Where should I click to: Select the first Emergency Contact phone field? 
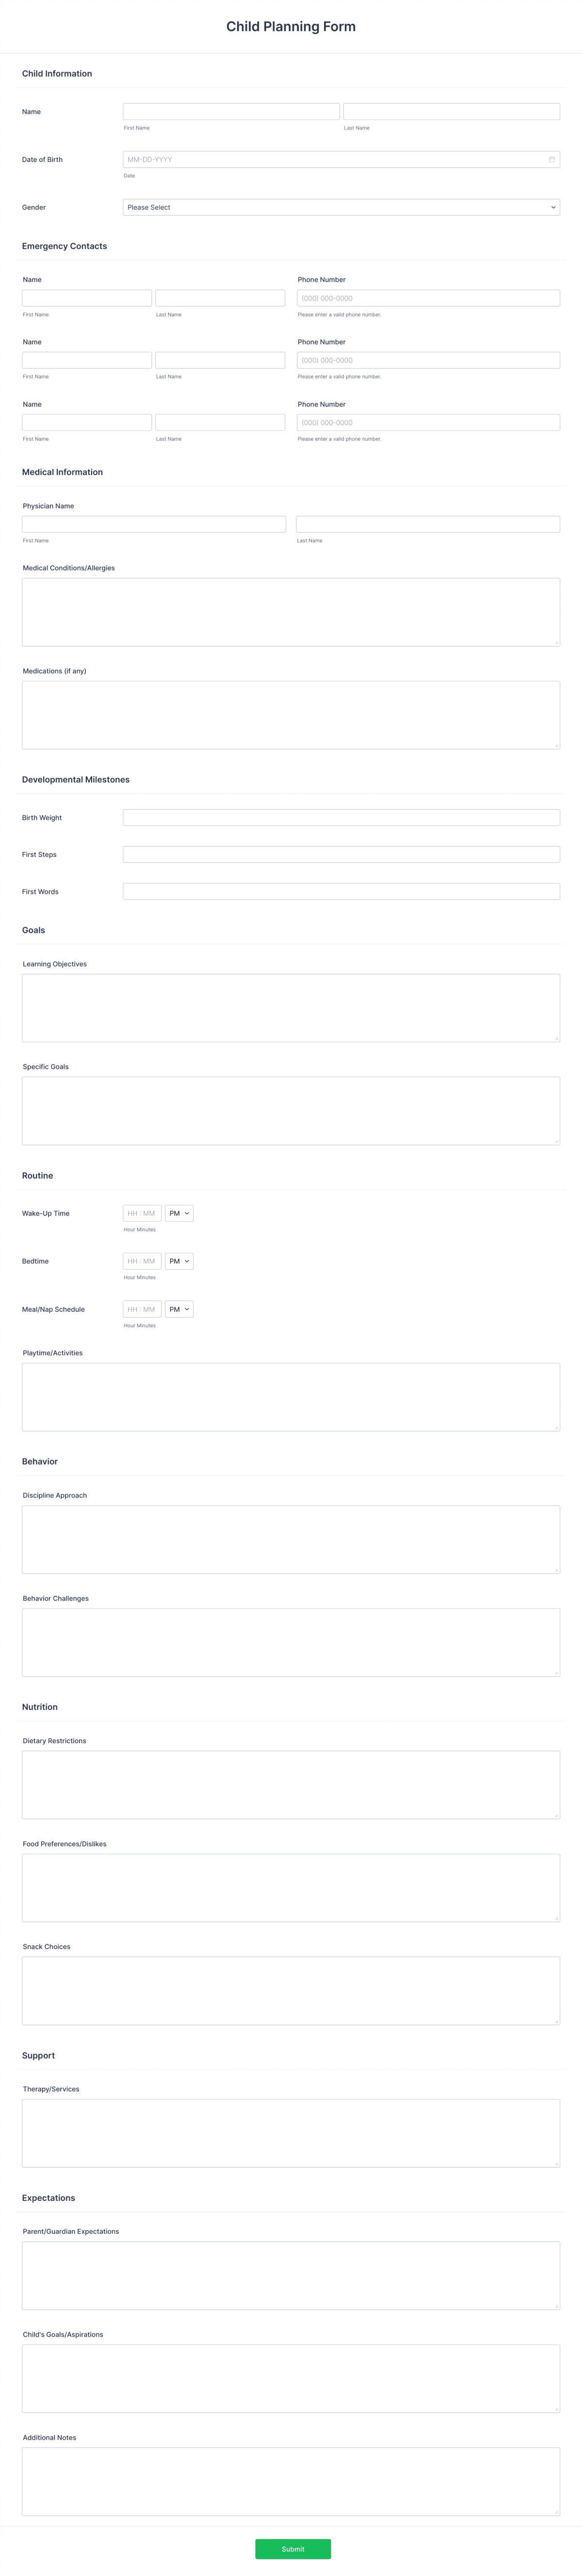[x=428, y=297]
